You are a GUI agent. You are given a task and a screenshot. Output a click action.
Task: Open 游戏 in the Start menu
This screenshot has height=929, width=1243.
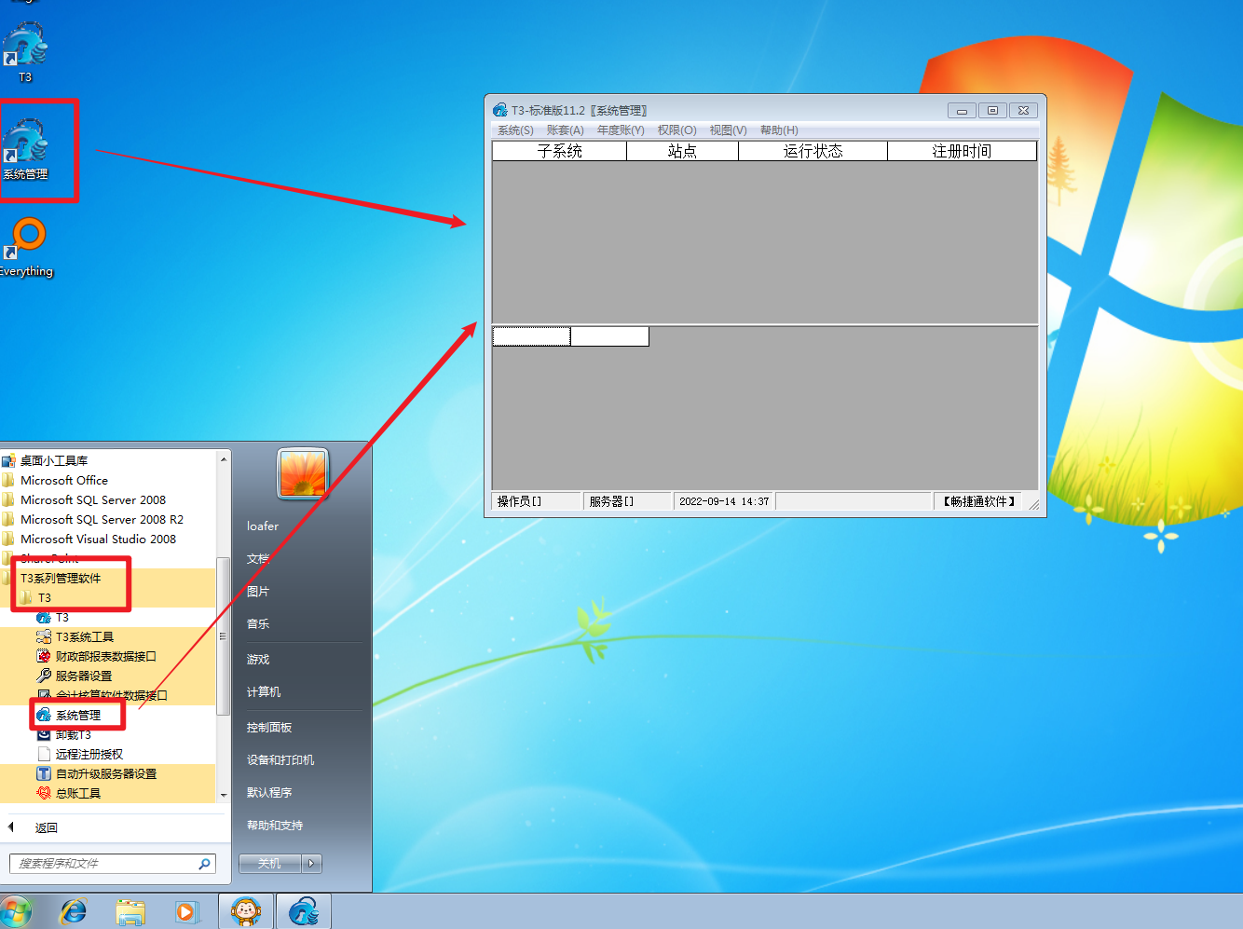point(258,660)
